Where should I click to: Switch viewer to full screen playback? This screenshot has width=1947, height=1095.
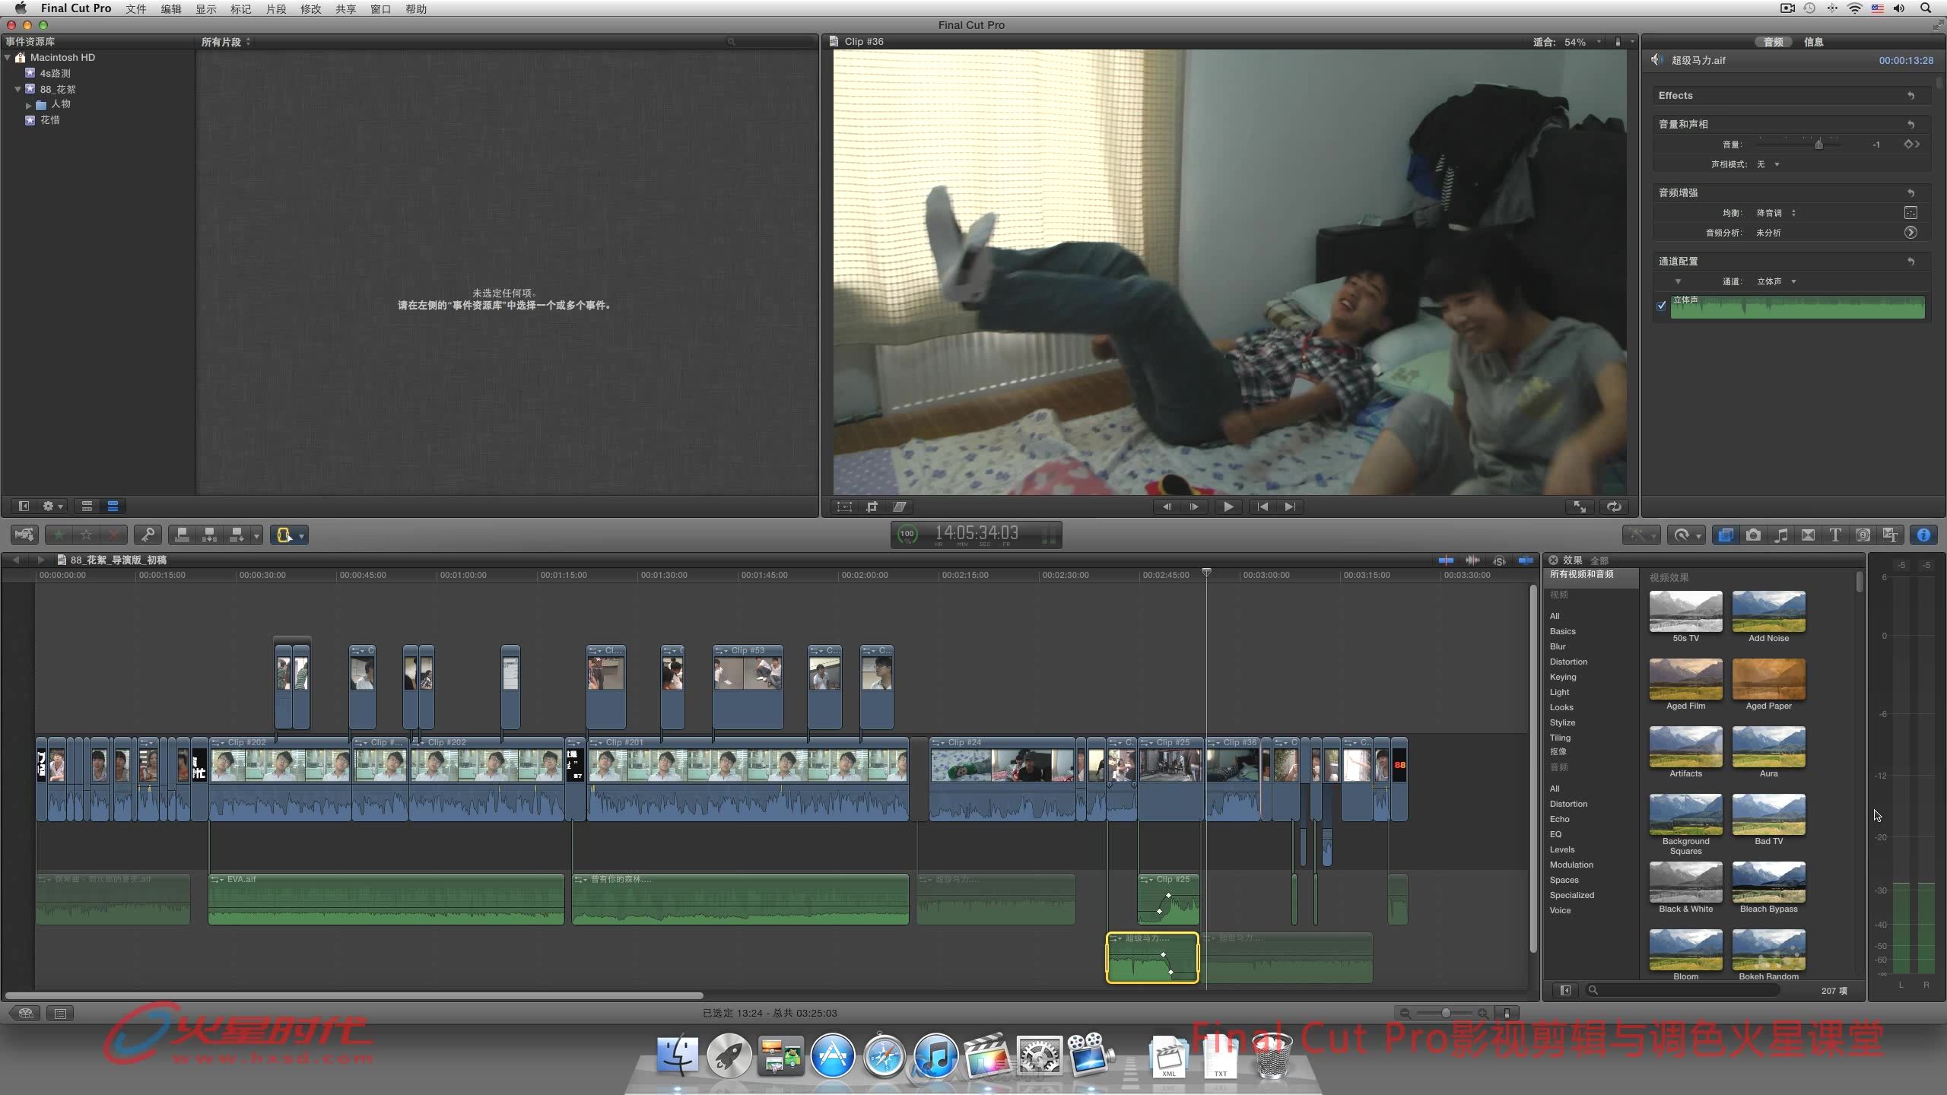[1580, 506]
